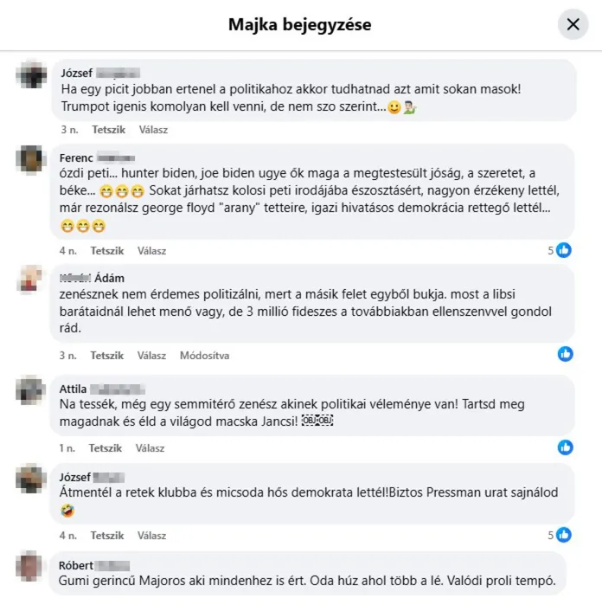Like the Trump comment with Tetszik
Image resolution: width=602 pixels, height=611 pixels.
click(109, 130)
